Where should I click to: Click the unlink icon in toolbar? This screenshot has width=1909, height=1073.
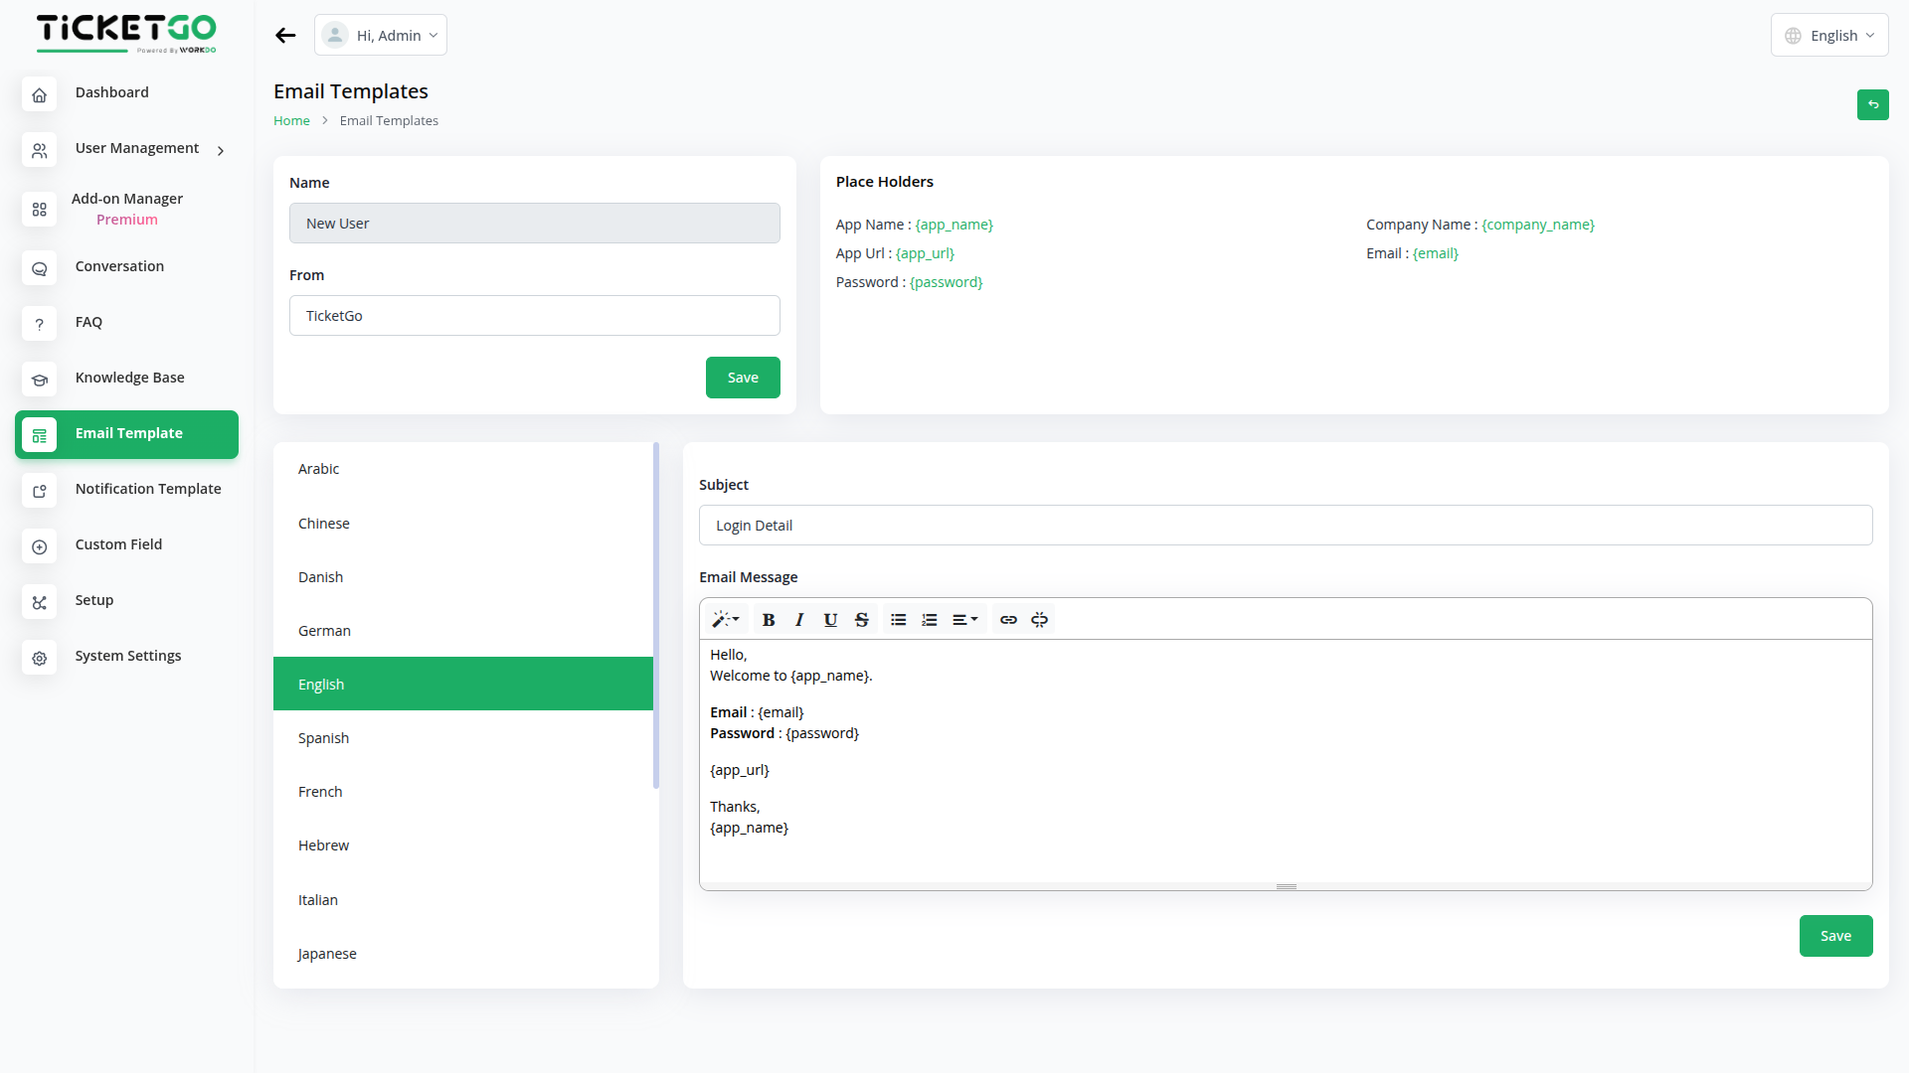pyautogui.click(x=1040, y=620)
